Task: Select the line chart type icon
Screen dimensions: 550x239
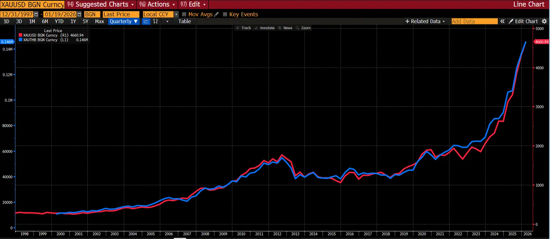Action: pos(146,21)
